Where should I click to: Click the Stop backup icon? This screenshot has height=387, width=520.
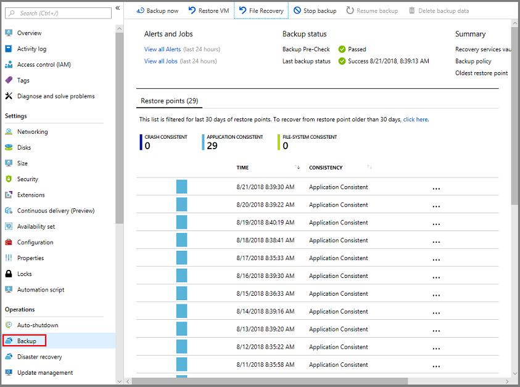[297, 10]
